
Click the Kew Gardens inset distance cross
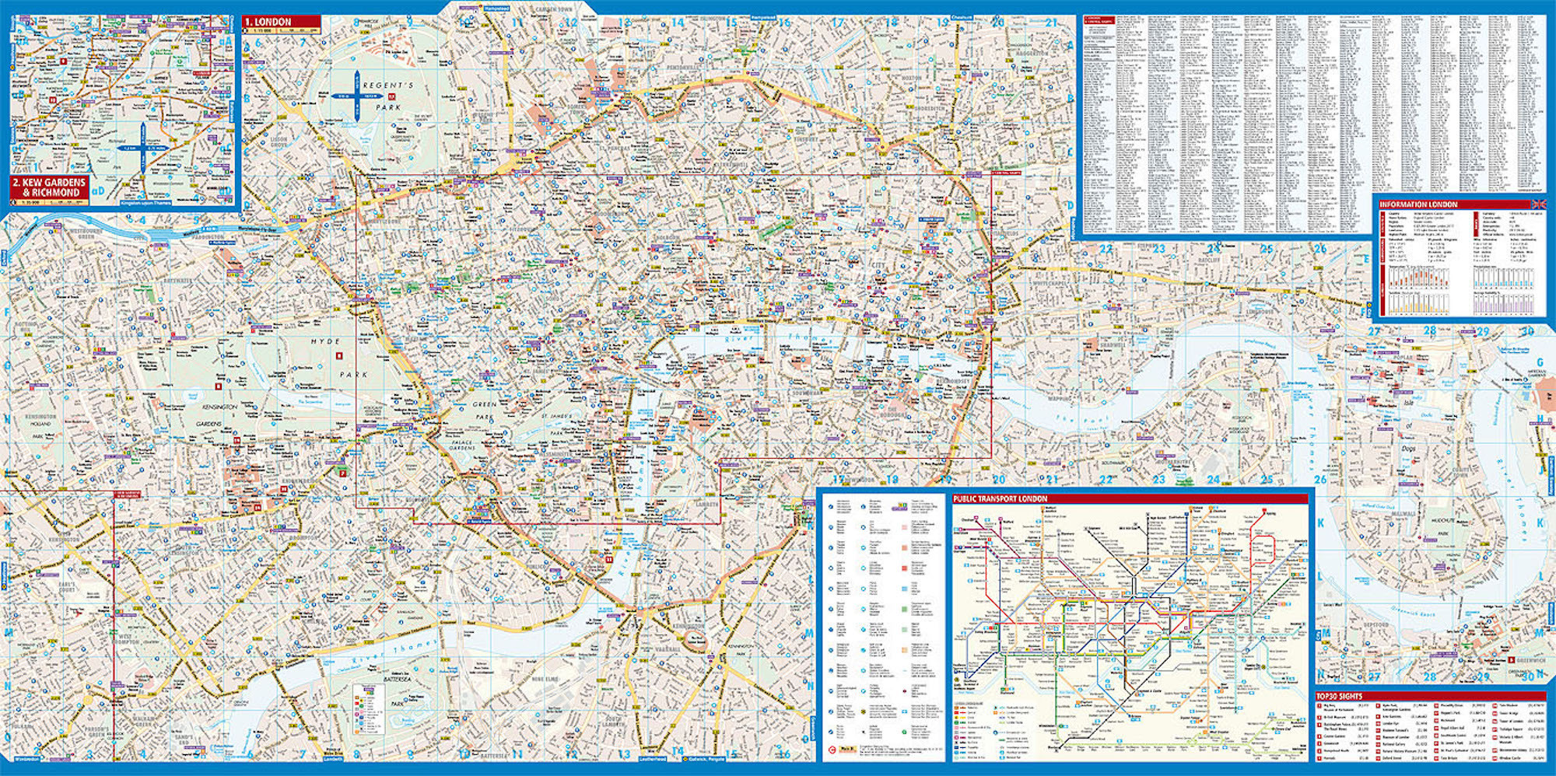point(144,148)
